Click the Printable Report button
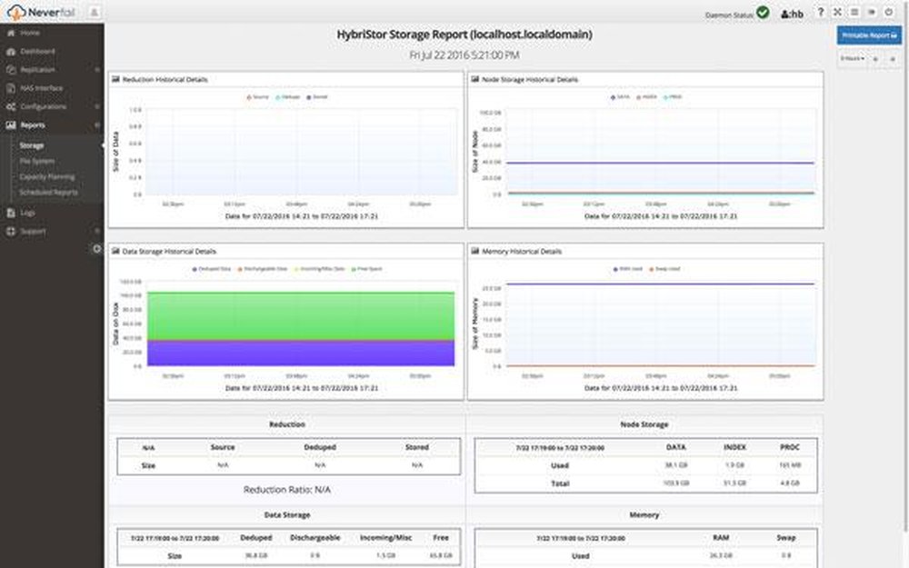The height and width of the screenshot is (568, 909). pos(869,35)
